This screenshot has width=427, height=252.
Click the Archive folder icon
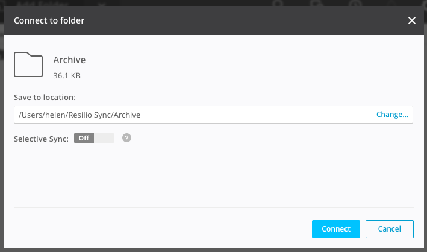tap(28, 65)
